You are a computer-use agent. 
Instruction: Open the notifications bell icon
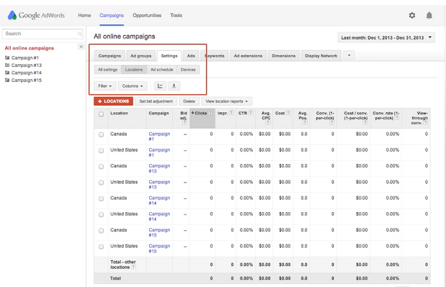click(429, 15)
